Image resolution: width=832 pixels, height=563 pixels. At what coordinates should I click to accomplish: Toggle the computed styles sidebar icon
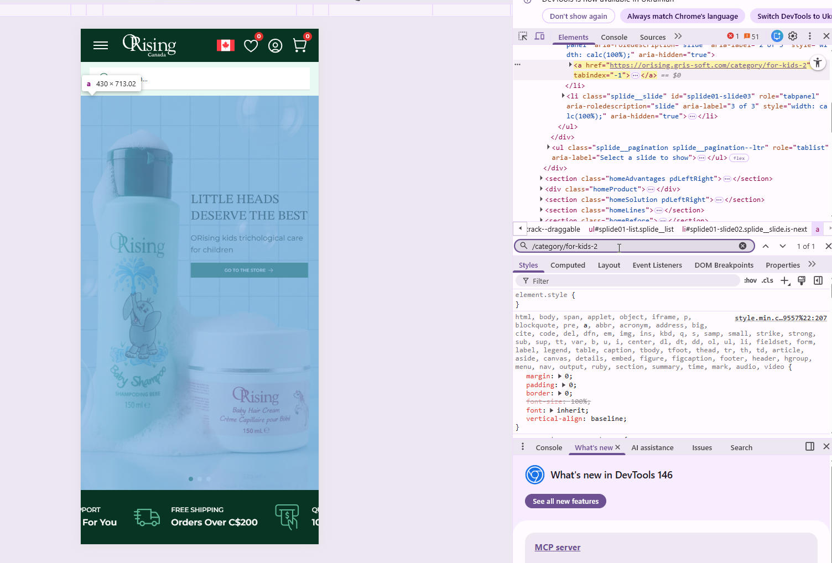click(818, 281)
